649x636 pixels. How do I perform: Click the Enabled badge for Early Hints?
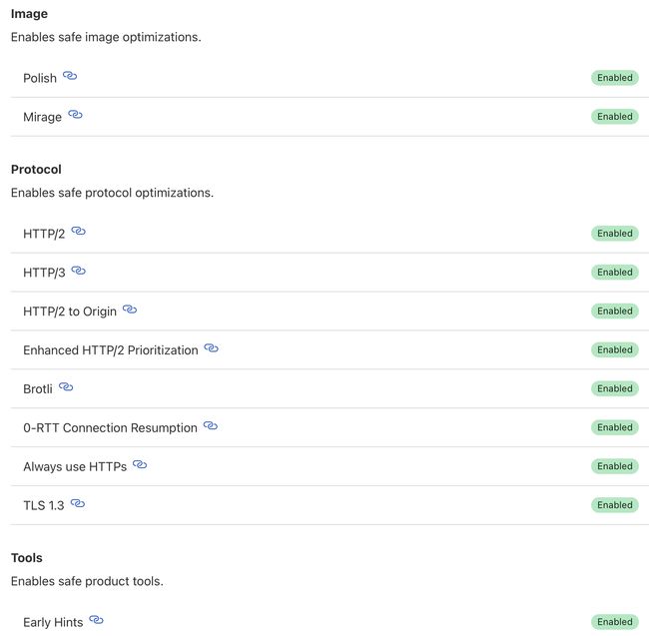tap(615, 622)
